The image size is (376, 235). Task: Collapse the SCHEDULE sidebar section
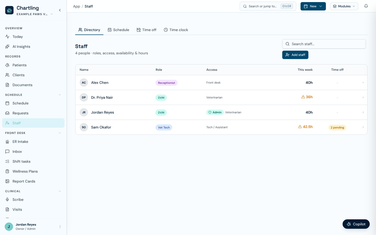[x=60, y=95]
